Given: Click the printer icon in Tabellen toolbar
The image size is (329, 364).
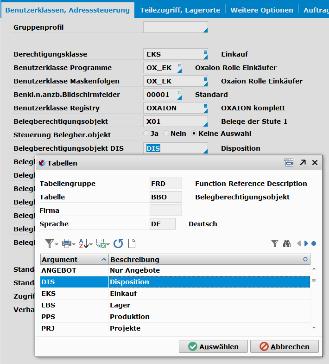Looking at the screenshot, I should pos(67,243).
